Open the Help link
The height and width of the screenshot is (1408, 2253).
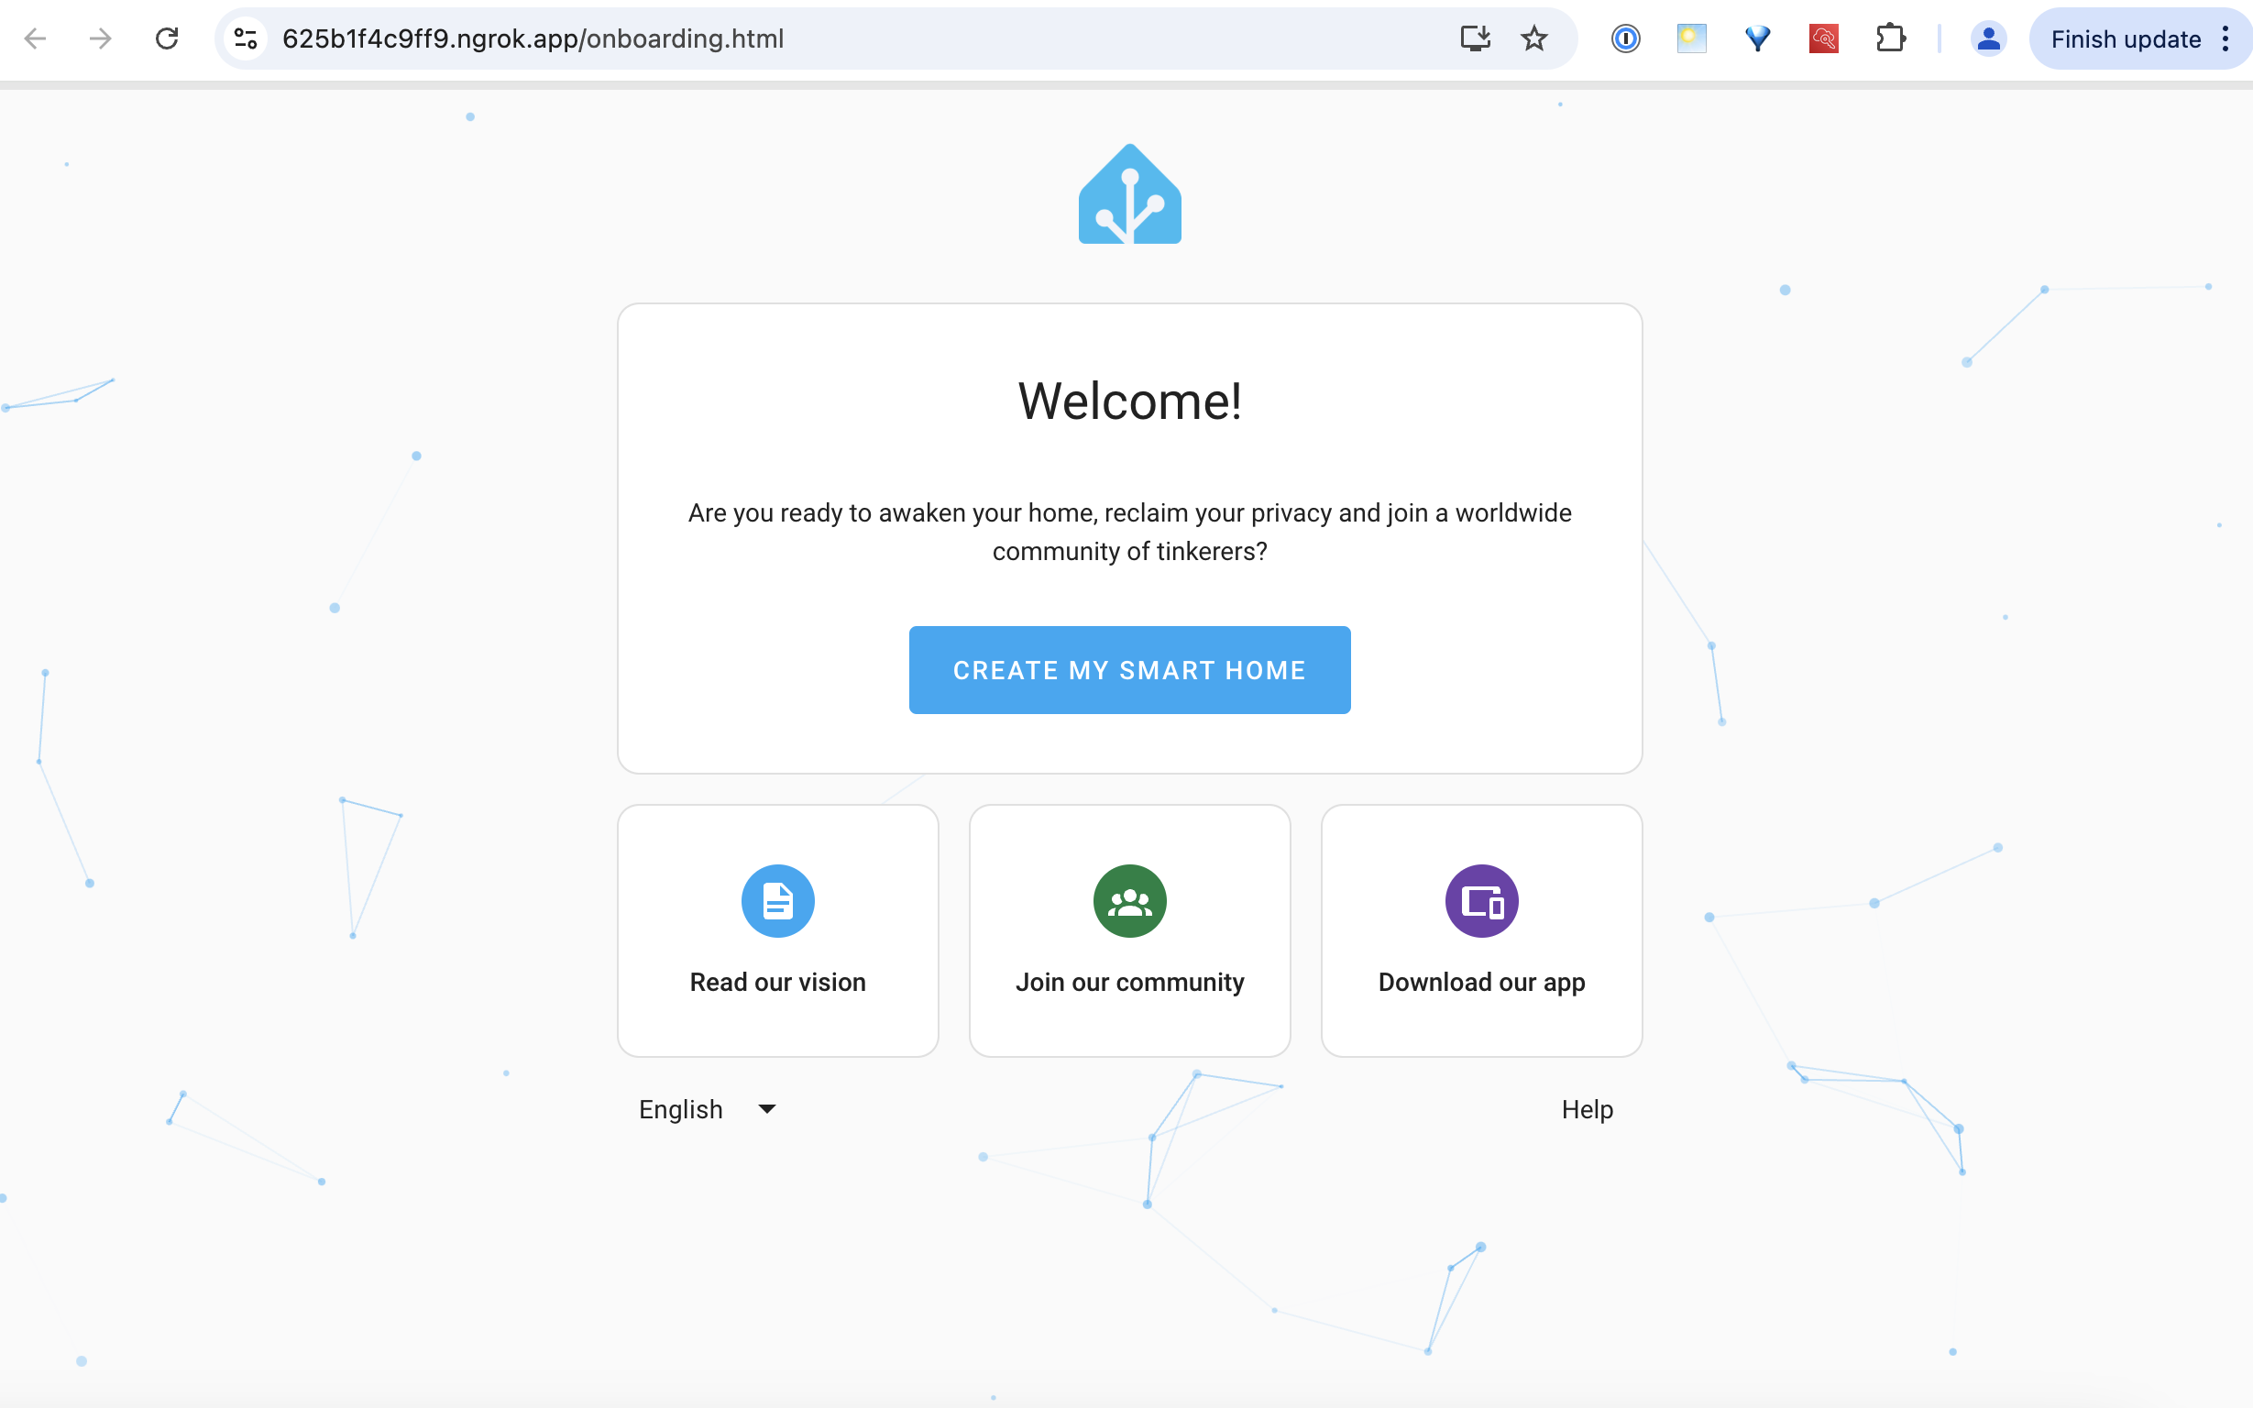click(1587, 1109)
